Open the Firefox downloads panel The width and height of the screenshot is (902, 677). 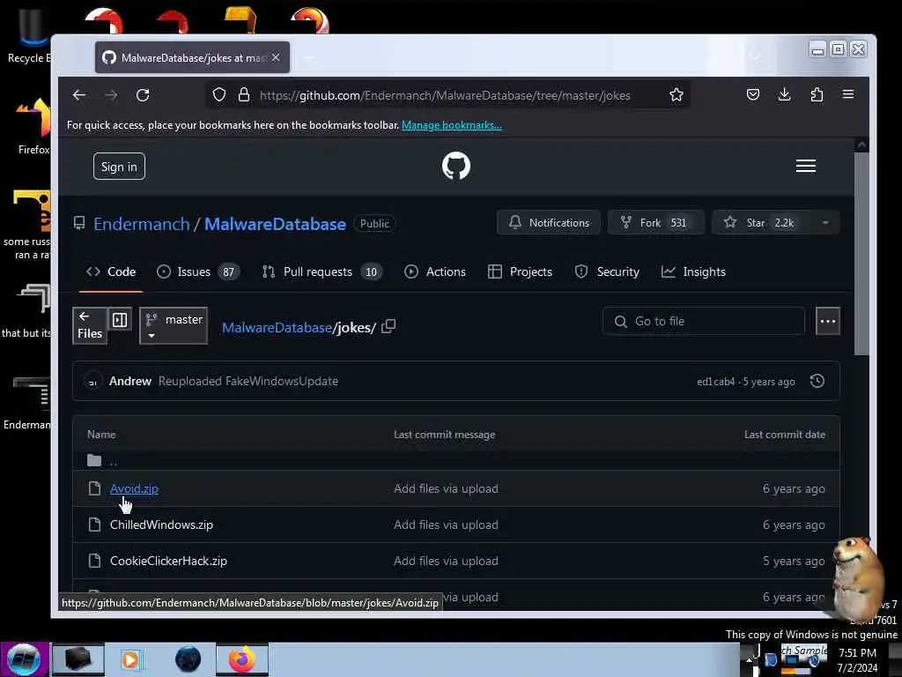[x=785, y=94]
